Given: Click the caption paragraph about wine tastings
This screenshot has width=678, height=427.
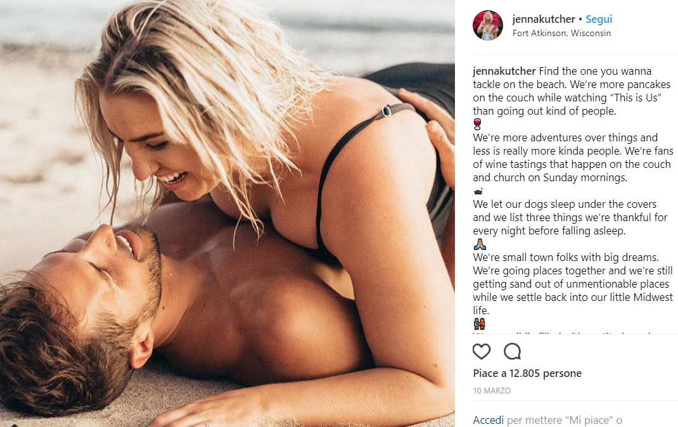Looking at the screenshot, I should pyautogui.click(x=573, y=157).
